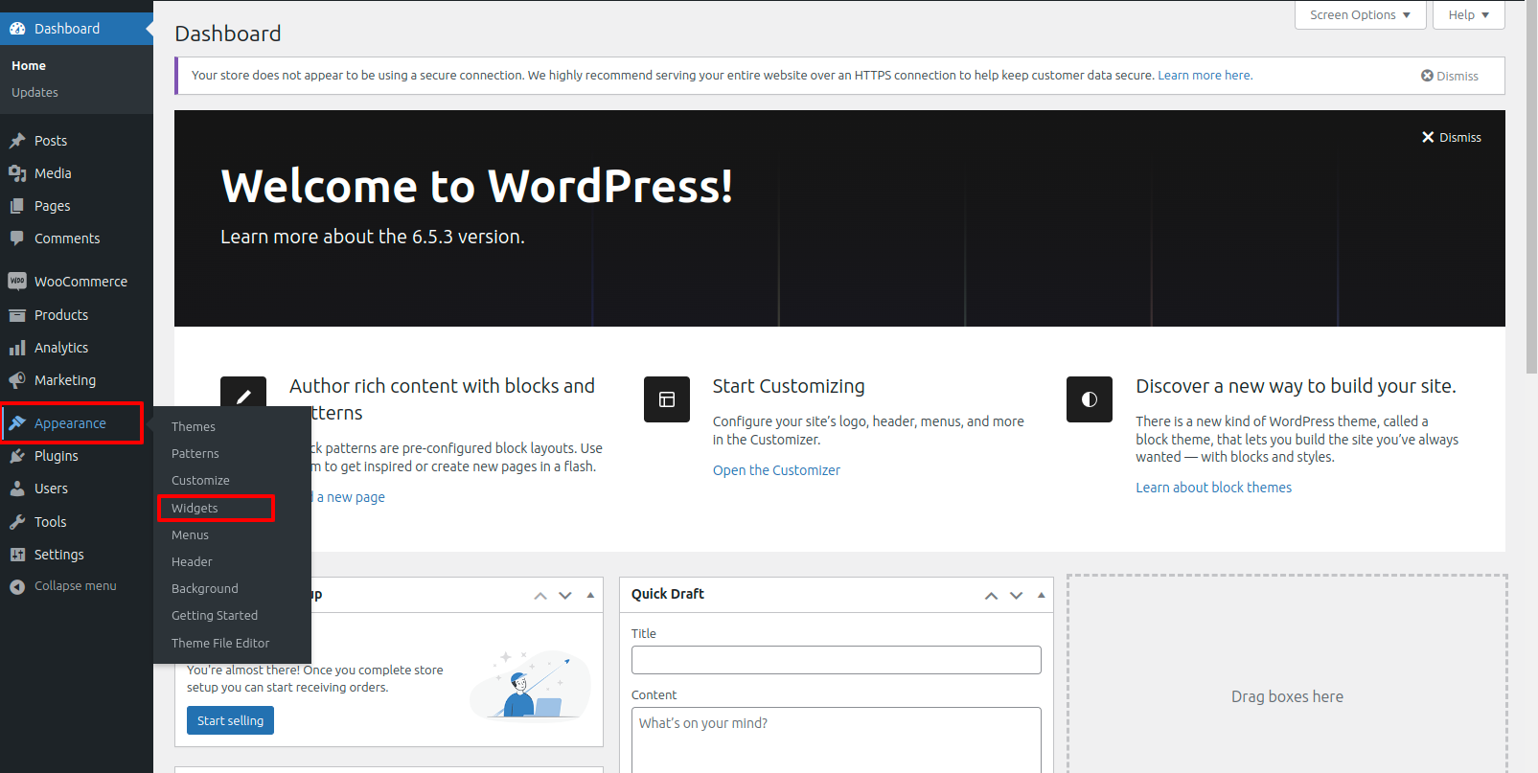Click the Collapse menu arrow icon
This screenshot has width=1538, height=773.
(17, 586)
